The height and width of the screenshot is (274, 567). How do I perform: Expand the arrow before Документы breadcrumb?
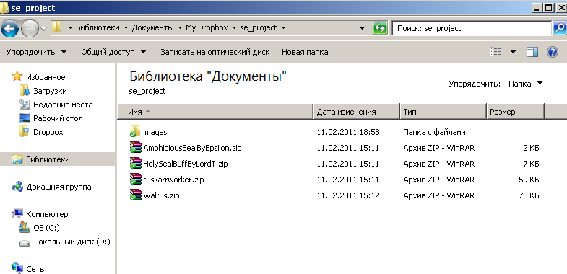tap(126, 28)
